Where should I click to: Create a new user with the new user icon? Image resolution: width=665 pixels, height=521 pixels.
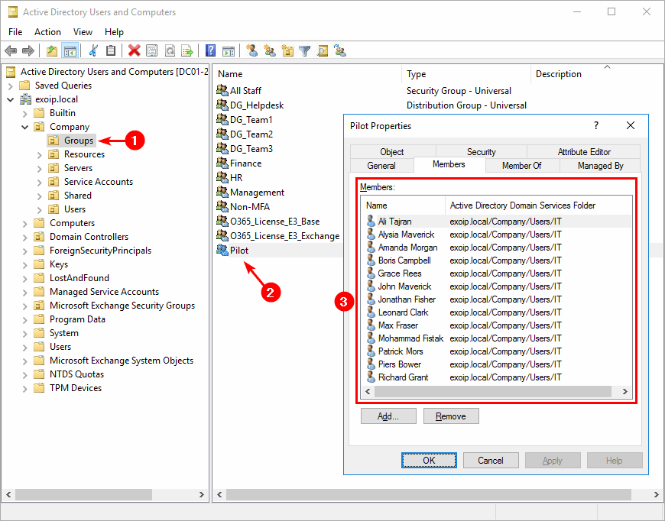[x=252, y=50]
